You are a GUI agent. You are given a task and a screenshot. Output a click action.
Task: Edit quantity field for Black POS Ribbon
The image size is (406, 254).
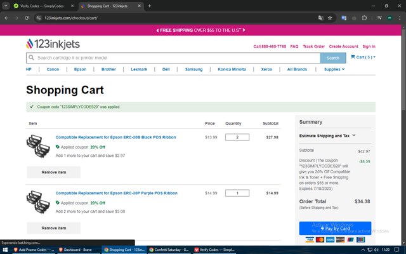(x=237, y=137)
